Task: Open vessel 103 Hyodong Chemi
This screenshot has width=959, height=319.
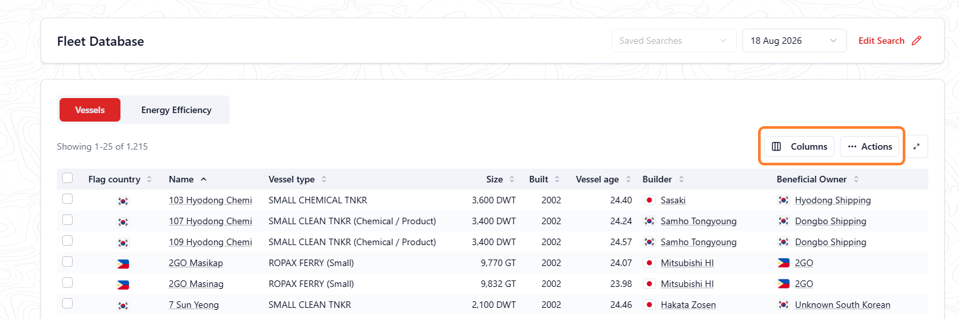Action: 210,200
